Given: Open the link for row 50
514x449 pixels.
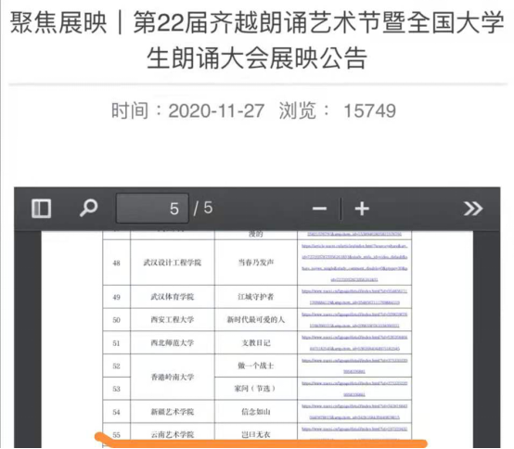Looking at the screenshot, I should coord(354,320).
